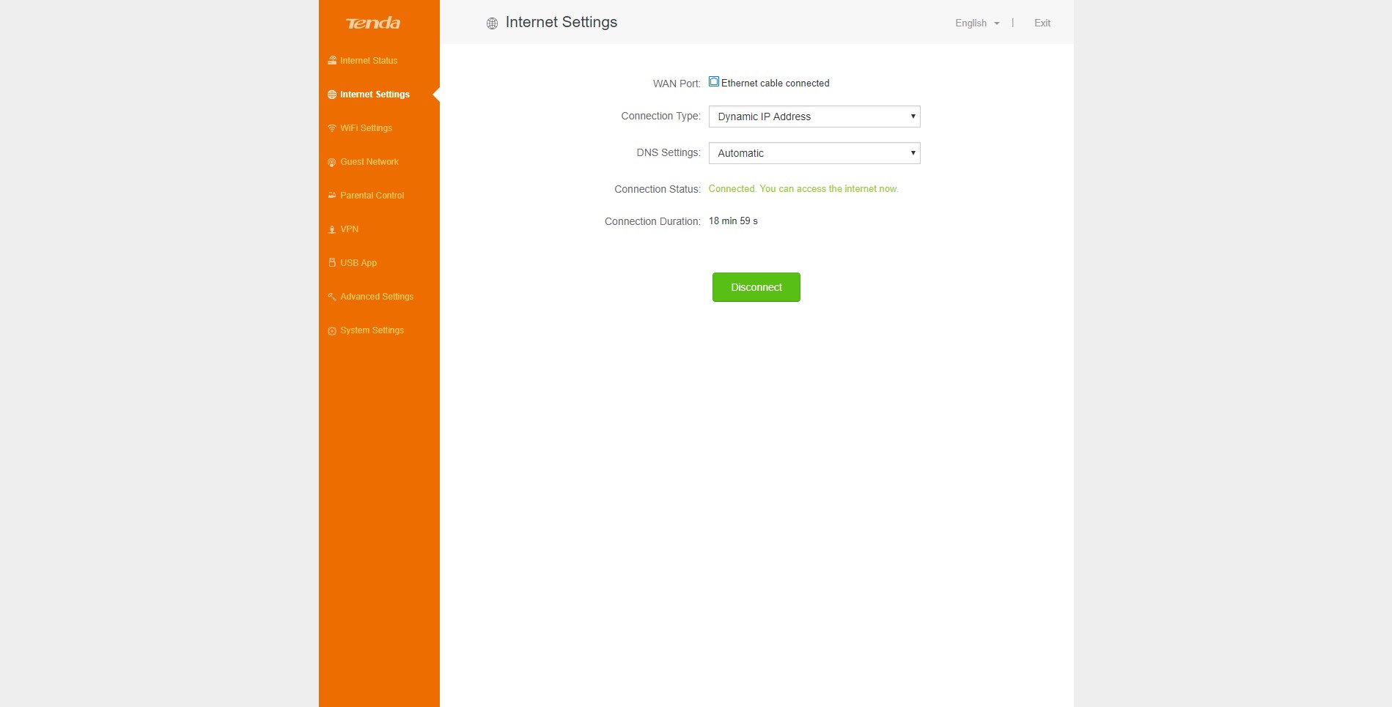This screenshot has width=1392, height=707.
Task: Click the globe icon beside page title
Action: [x=492, y=23]
